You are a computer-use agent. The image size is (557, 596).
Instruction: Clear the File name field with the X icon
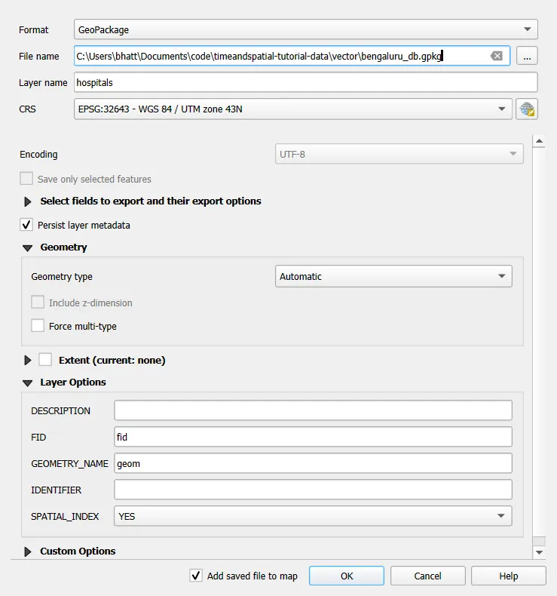tap(496, 56)
